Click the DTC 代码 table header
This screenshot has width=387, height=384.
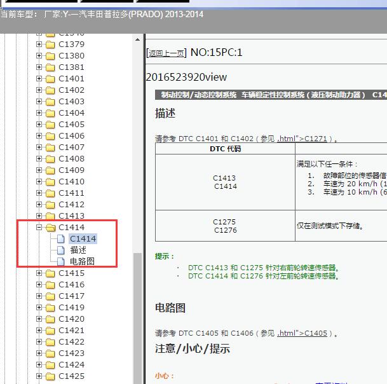coord(225,149)
